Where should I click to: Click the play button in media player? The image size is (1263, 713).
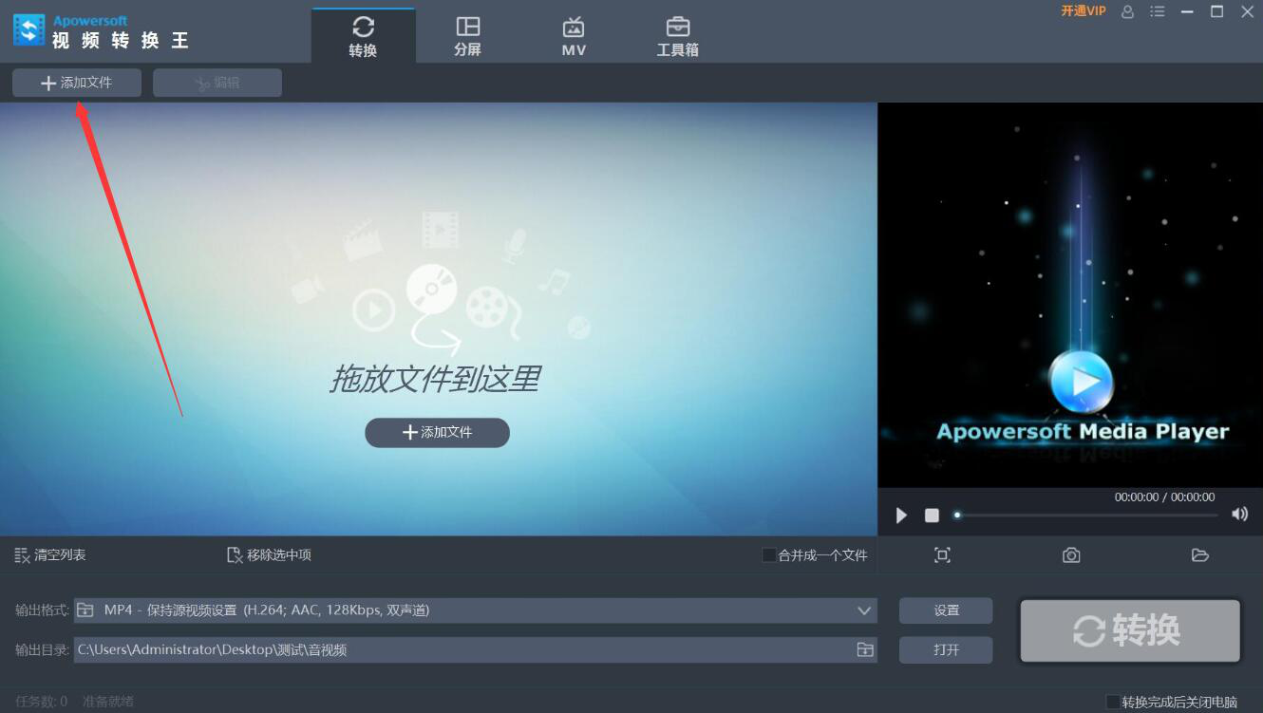[x=901, y=515]
